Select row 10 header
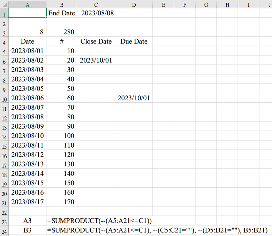 pos(4,99)
